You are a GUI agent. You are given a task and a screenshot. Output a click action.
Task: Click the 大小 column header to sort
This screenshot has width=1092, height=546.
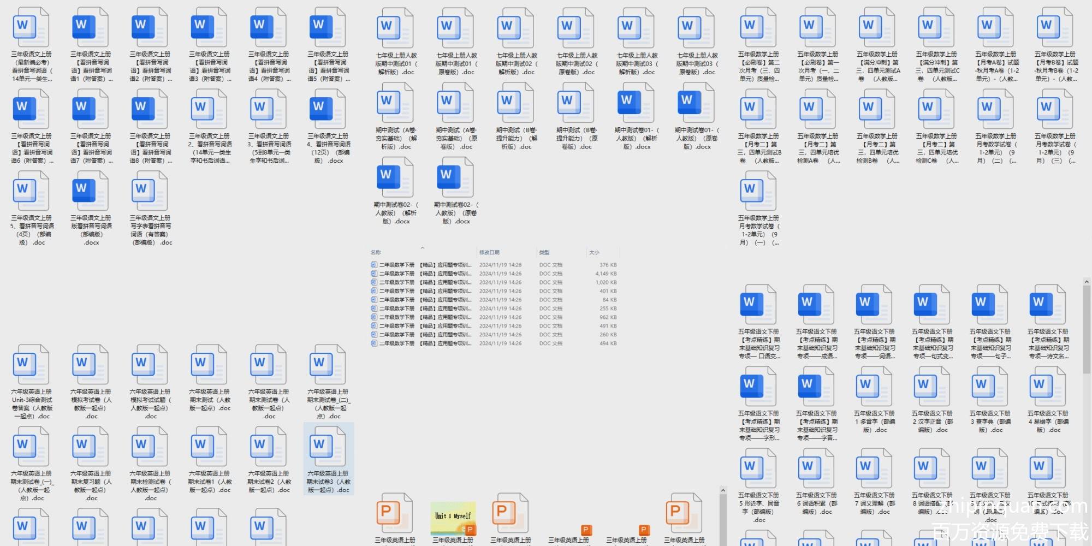point(594,252)
